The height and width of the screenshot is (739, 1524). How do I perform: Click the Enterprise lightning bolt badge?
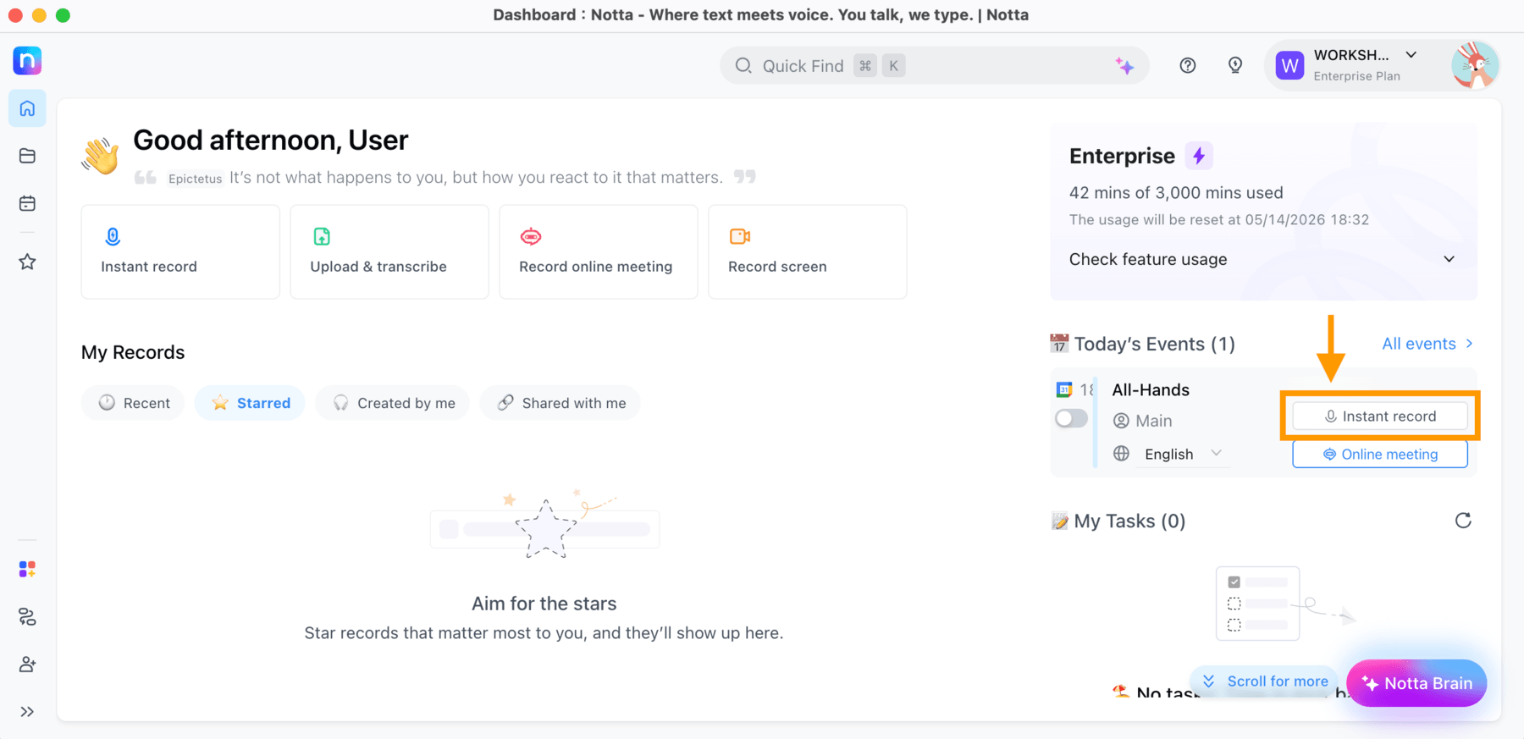[1199, 156]
